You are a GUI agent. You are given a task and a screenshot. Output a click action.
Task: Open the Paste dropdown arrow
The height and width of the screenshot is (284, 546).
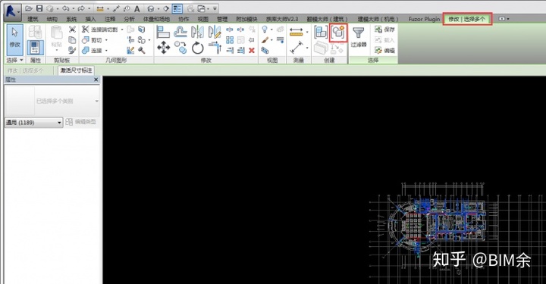pos(57,50)
